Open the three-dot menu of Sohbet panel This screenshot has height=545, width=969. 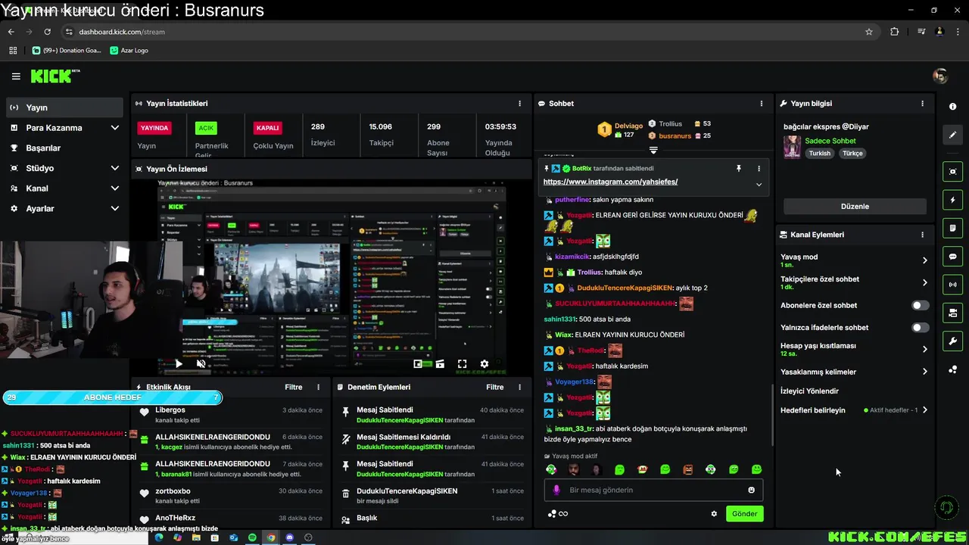point(762,104)
